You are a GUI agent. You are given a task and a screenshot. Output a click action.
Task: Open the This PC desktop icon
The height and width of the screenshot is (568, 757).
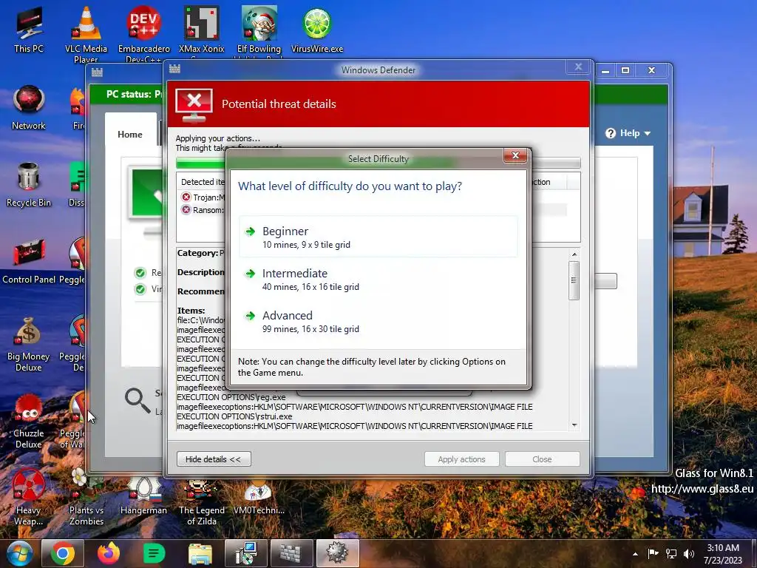click(29, 30)
